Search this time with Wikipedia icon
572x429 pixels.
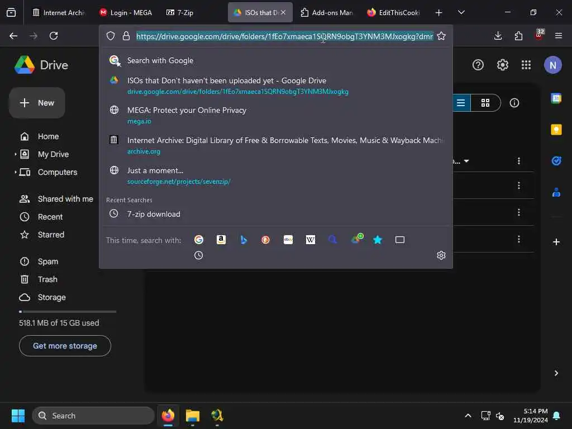tap(311, 240)
